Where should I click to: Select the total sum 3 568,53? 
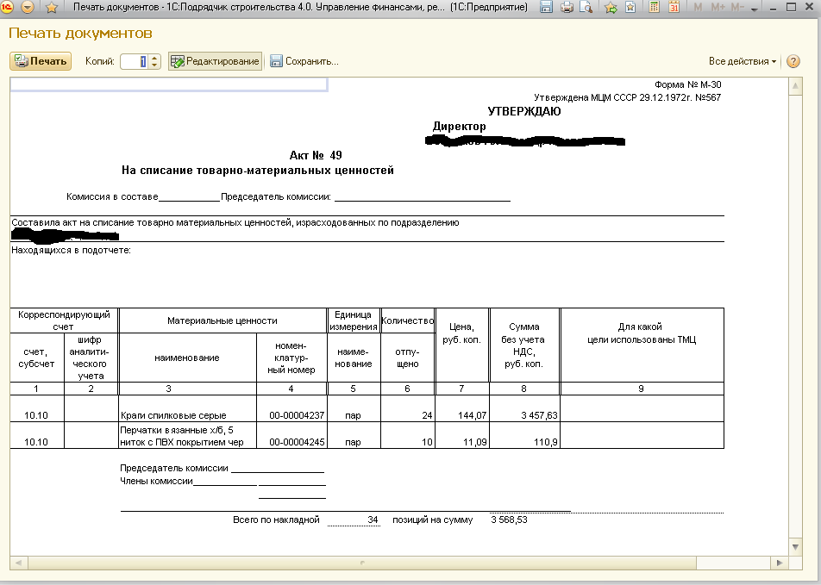click(509, 520)
